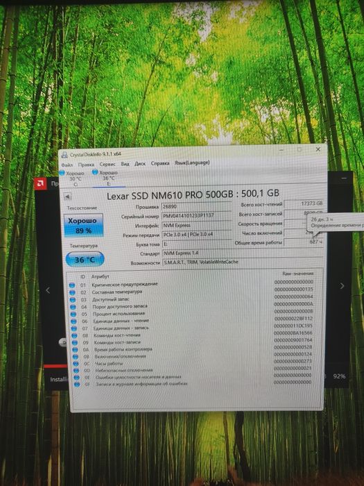
Task: Click the 36 °C temperature button
Action: pyautogui.click(x=85, y=260)
